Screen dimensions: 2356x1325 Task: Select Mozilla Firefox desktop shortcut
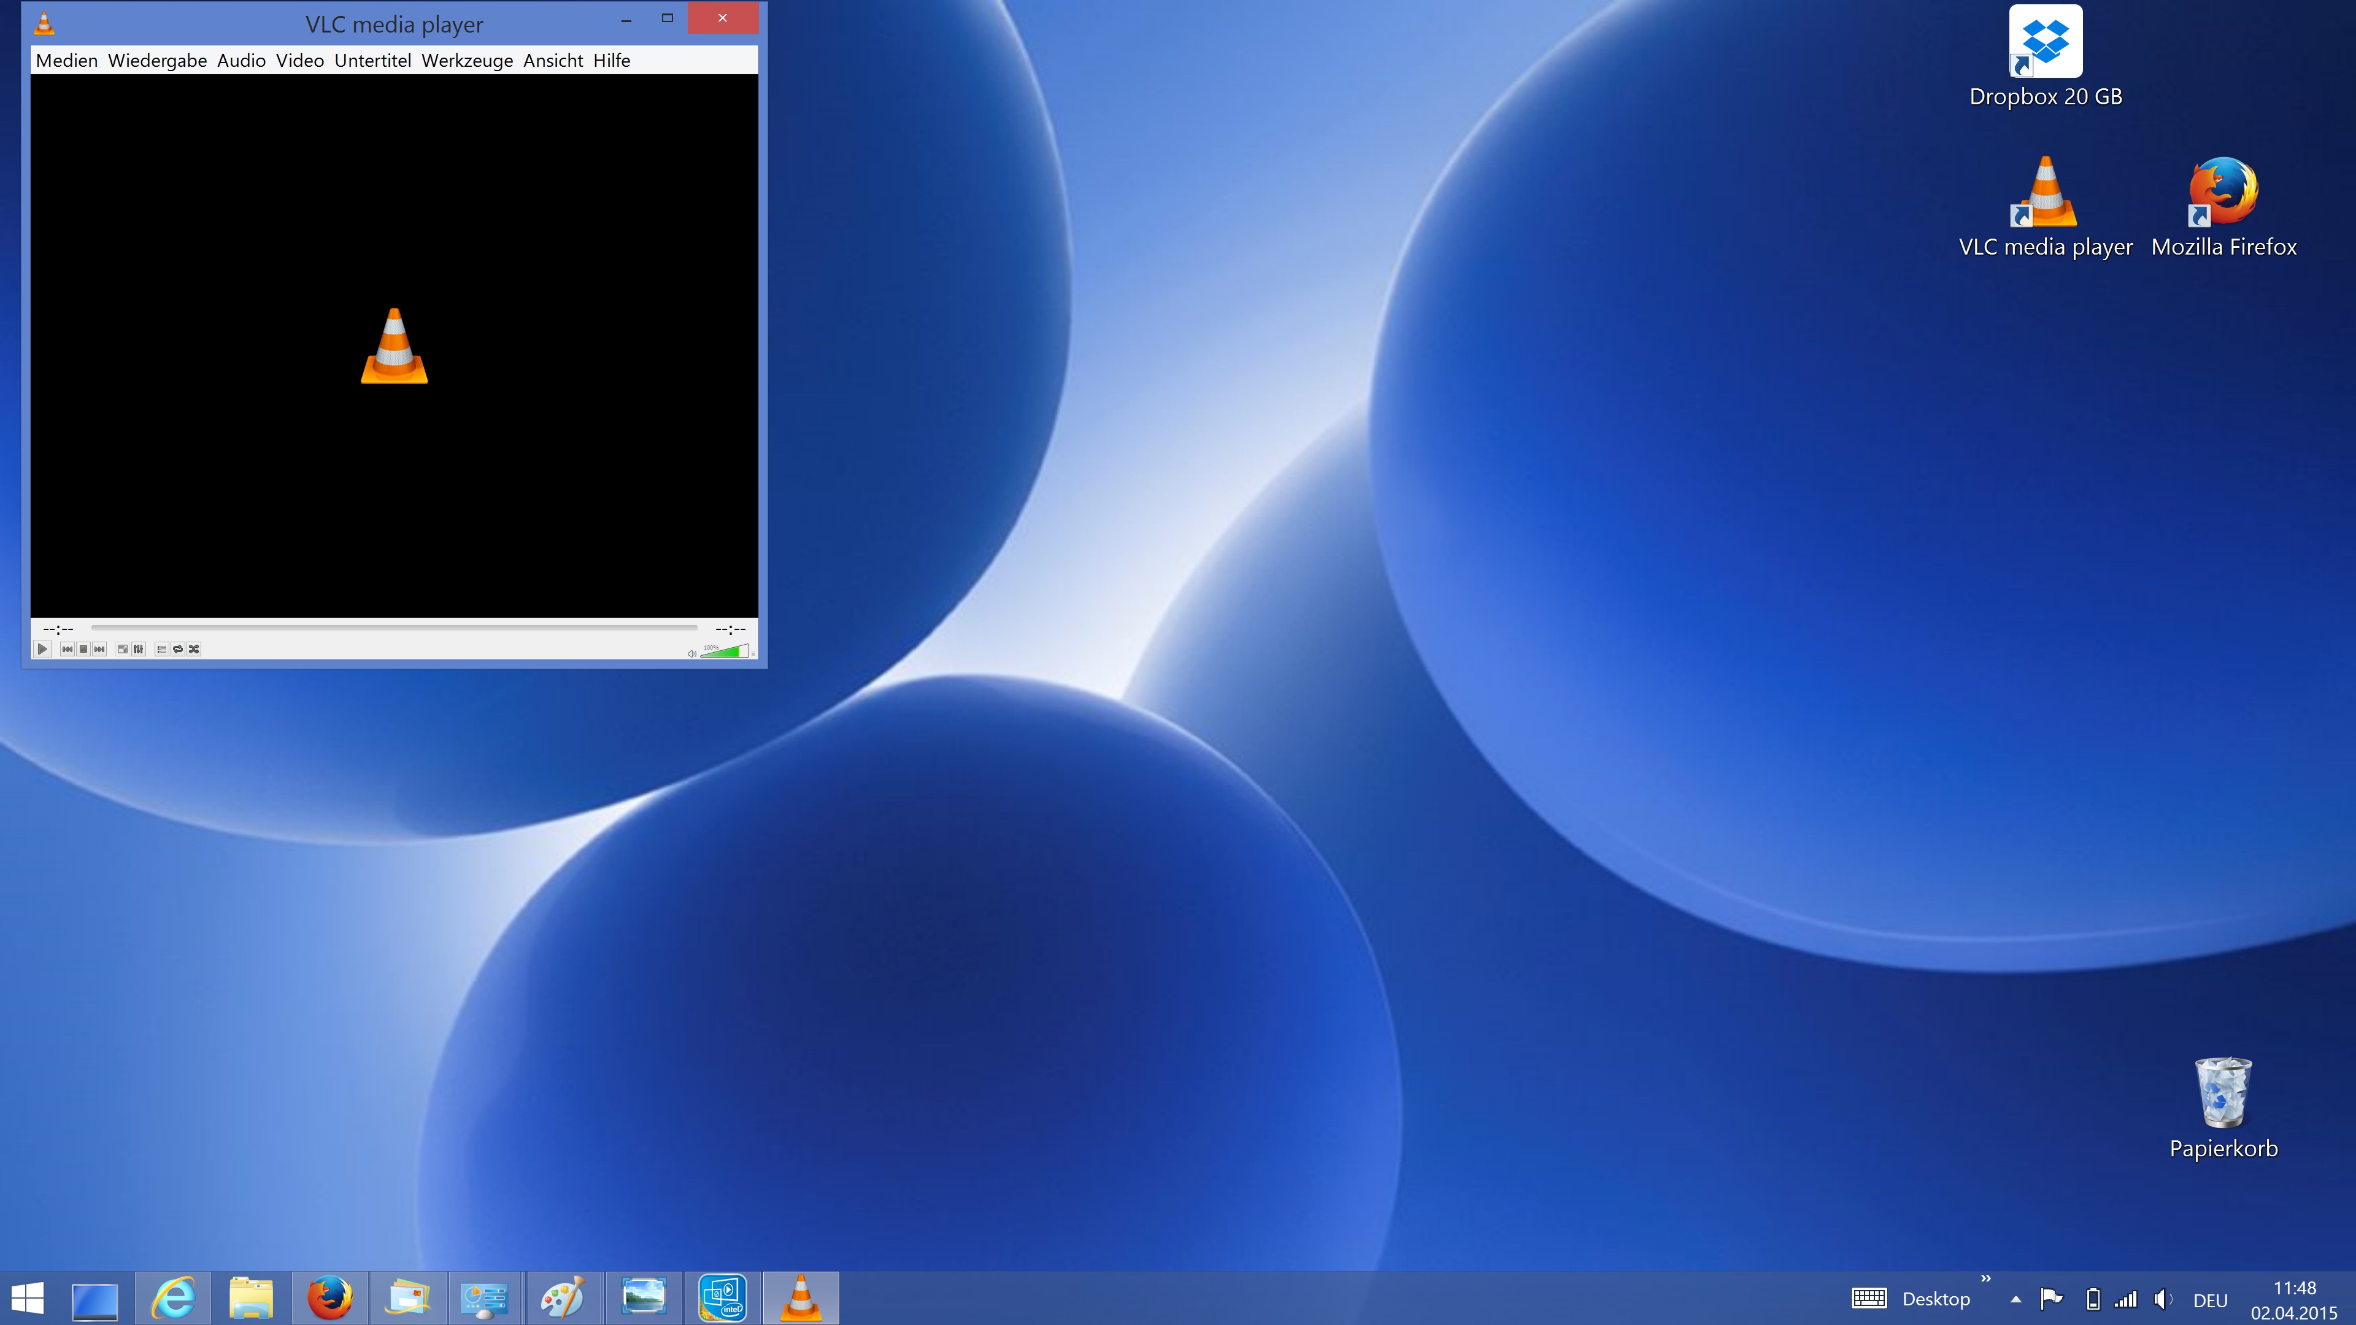click(2223, 207)
